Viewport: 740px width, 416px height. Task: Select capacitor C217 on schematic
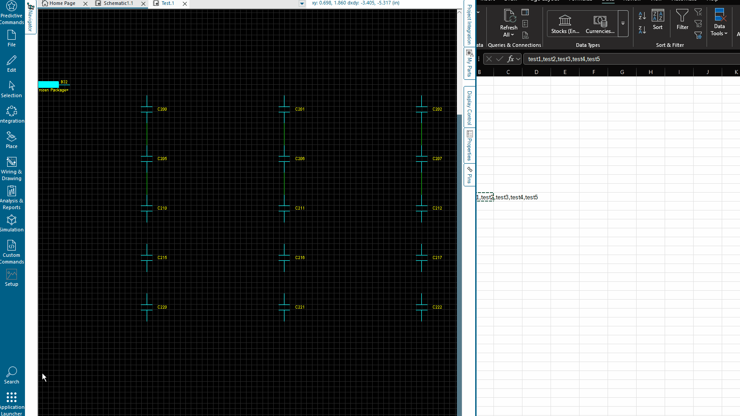[x=422, y=258]
